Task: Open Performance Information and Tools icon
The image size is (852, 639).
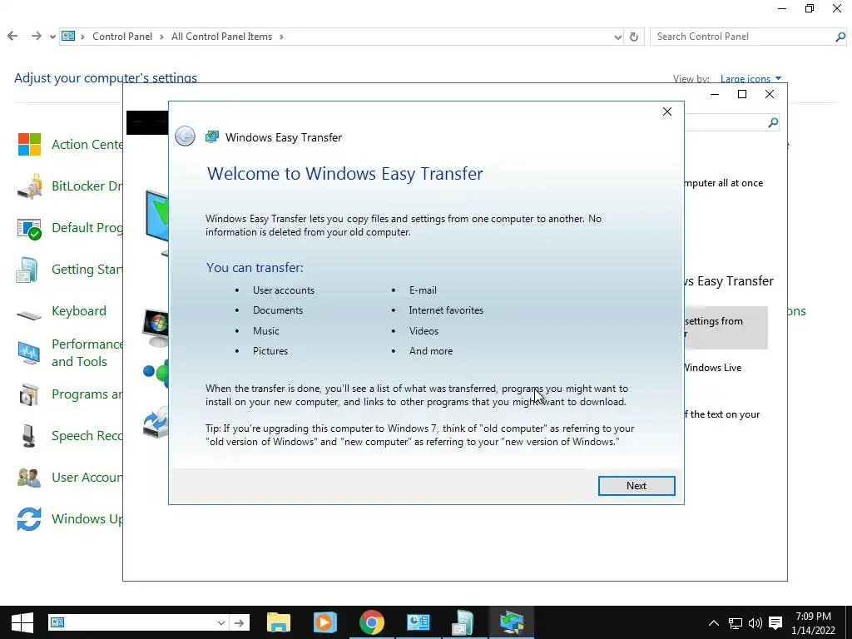Action: tap(29, 353)
